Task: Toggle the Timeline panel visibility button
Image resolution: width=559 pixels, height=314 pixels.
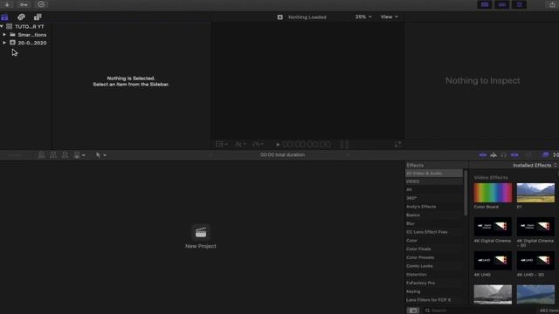Action: click(x=502, y=4)
